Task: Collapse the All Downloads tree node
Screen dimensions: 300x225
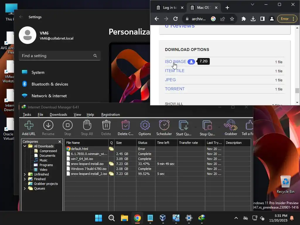Action: coord(25,146)
